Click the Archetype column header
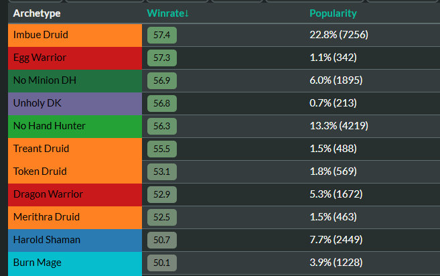Screen dimensions: 440x276 click(37, 13)
